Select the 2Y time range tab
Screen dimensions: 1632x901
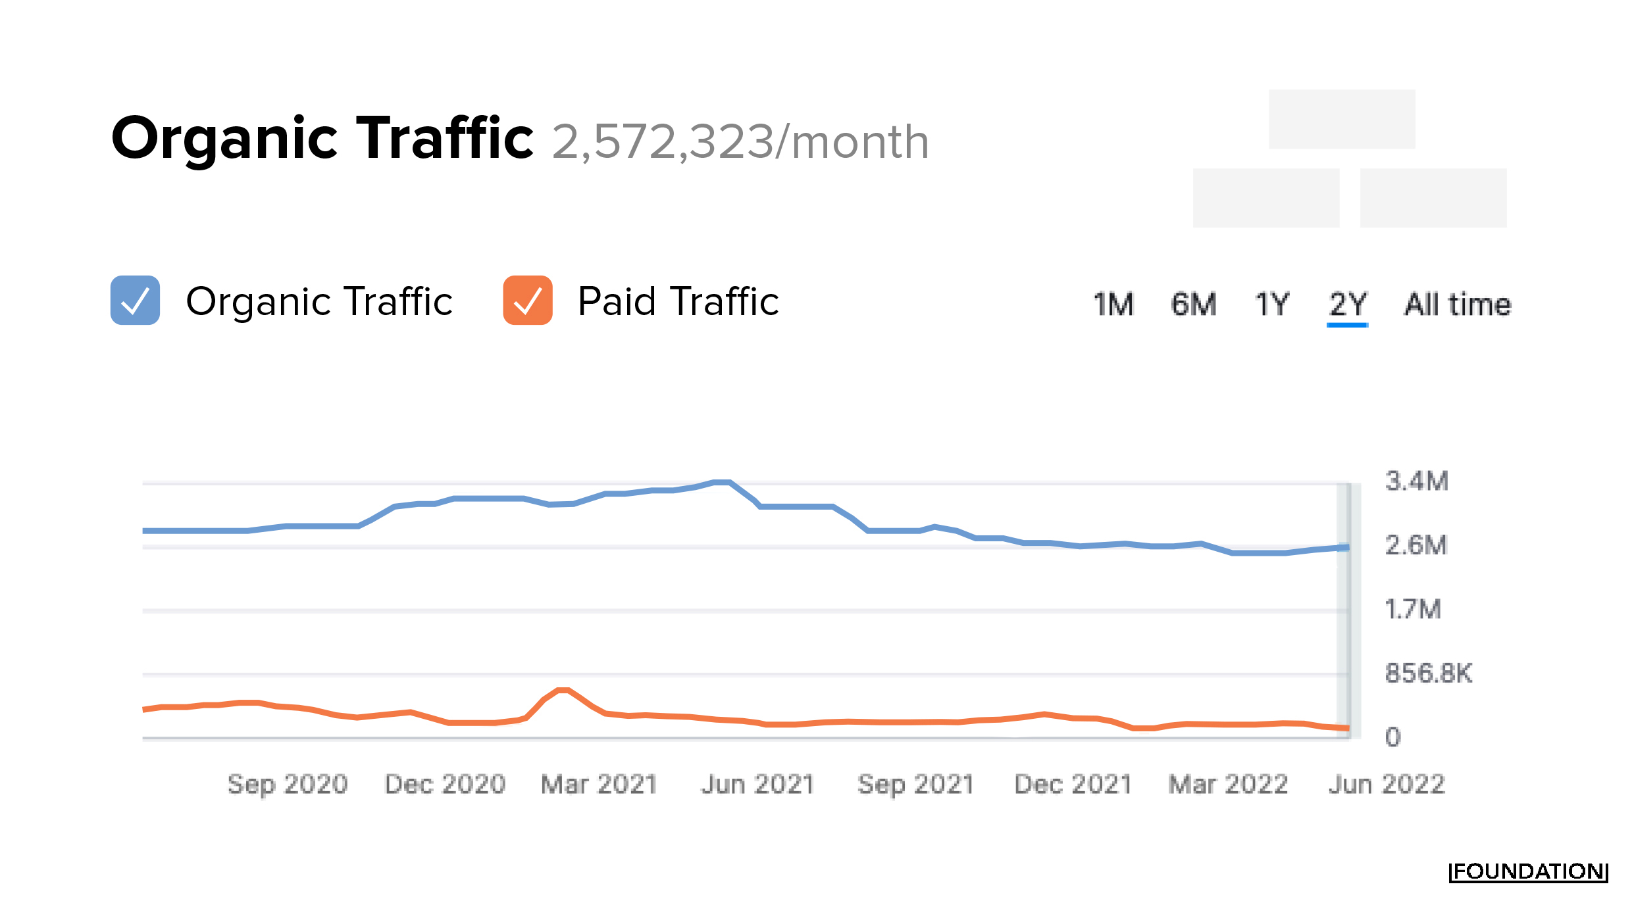coord(1348,304)
